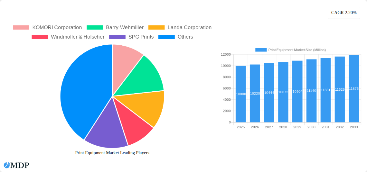Image resolution: width=367 pixels, height=172 pixels.
Task: Click the Others legend color swatch
Action: [167, 37]
